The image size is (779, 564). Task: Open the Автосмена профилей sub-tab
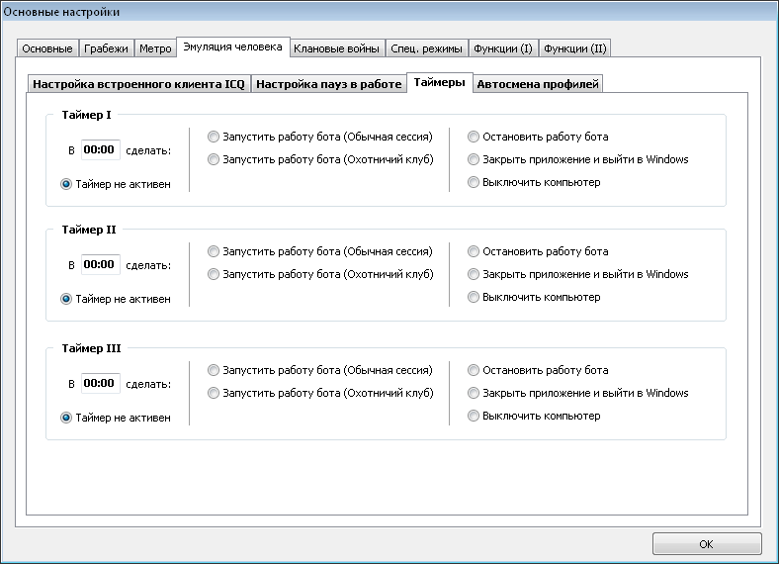pyautogui.click(x=538, y=84)
